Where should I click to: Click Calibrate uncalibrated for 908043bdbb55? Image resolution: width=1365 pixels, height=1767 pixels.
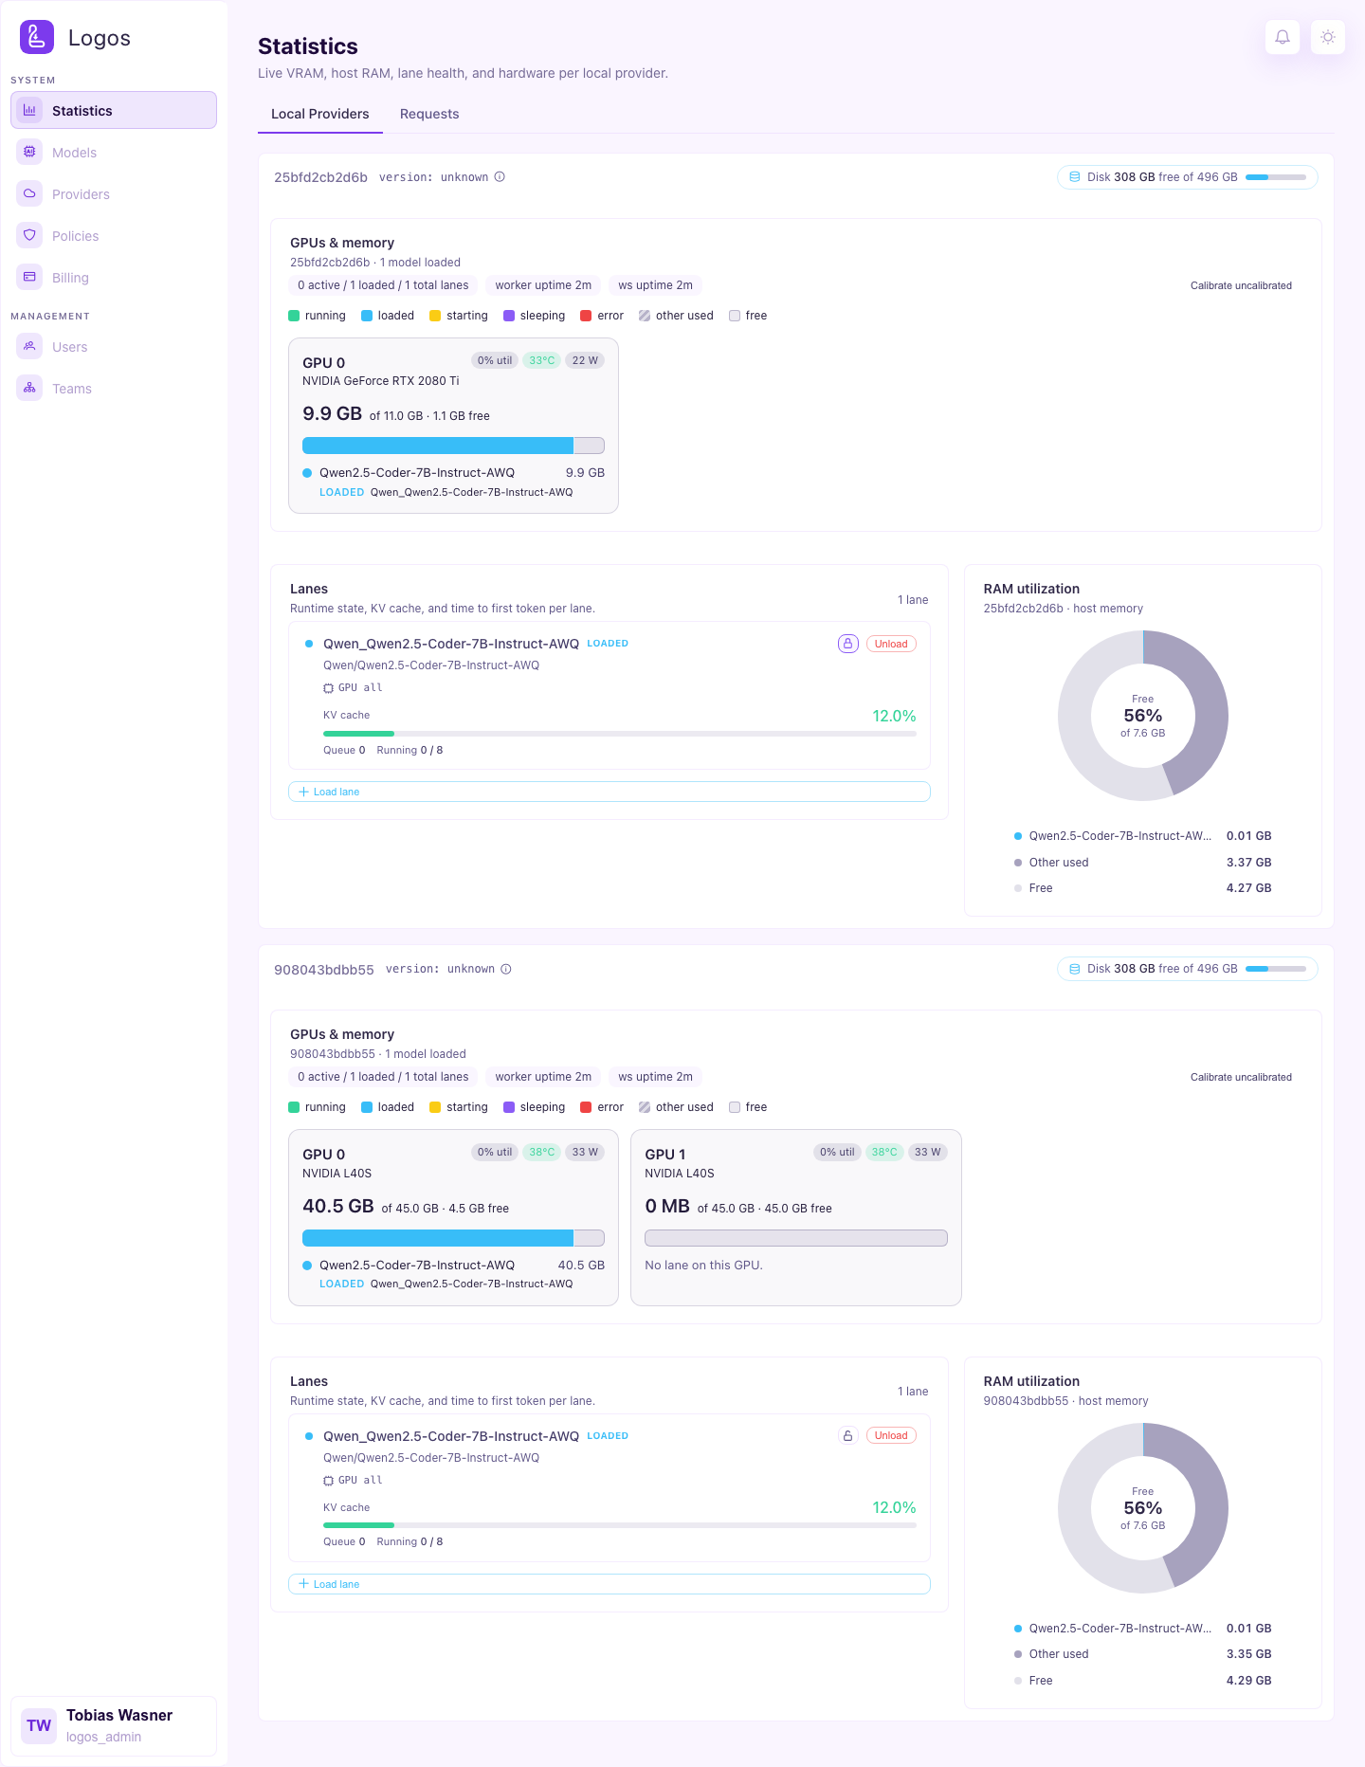pos(1241,1077)
